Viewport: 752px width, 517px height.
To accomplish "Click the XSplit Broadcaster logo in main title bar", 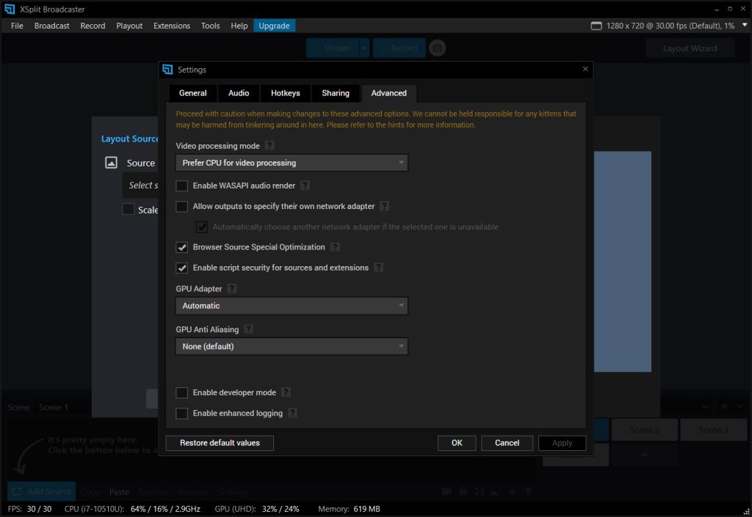I will click(x=10, y=9).
